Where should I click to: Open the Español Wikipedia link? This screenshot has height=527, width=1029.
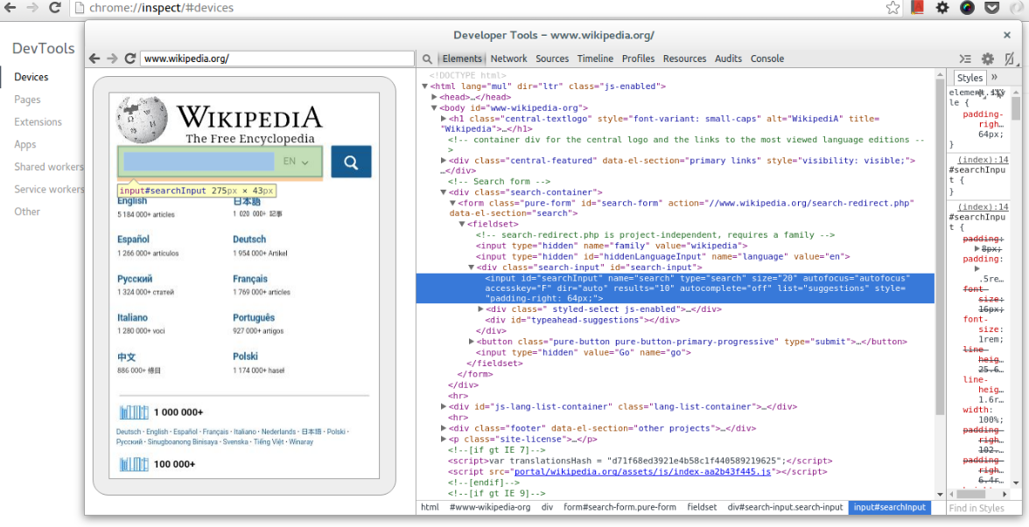[x=133, y=239]
